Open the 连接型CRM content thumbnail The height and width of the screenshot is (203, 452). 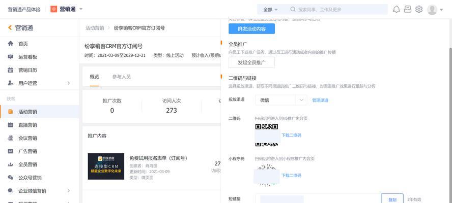point(106,166)
